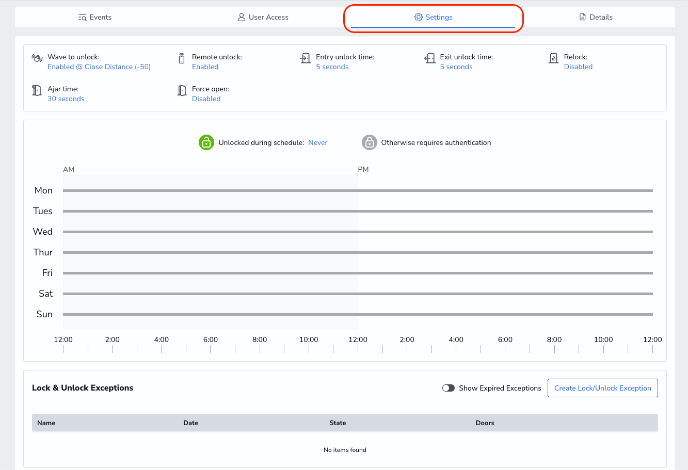Viewport: 688px width, 470px height.
Task: Click the Unlocked during schedule label
Action: point(261,142)
